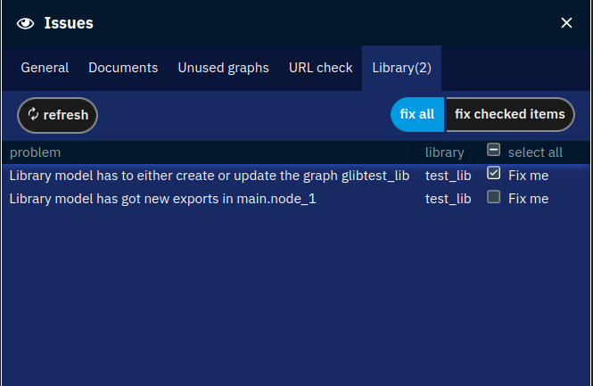Switch to the Documents tab
The height and width of the screenshot is (386, 593).
click(x=123, y=68)
